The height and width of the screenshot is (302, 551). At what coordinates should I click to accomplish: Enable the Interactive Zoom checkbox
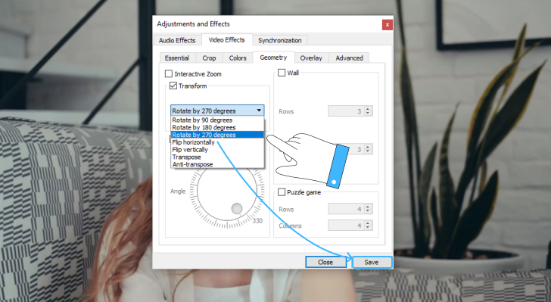(169, 74)
